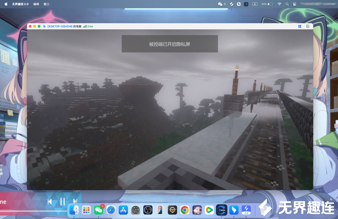Open the phone mirroring app in Dock
The image size is (338, 219).
click(160, 210)
